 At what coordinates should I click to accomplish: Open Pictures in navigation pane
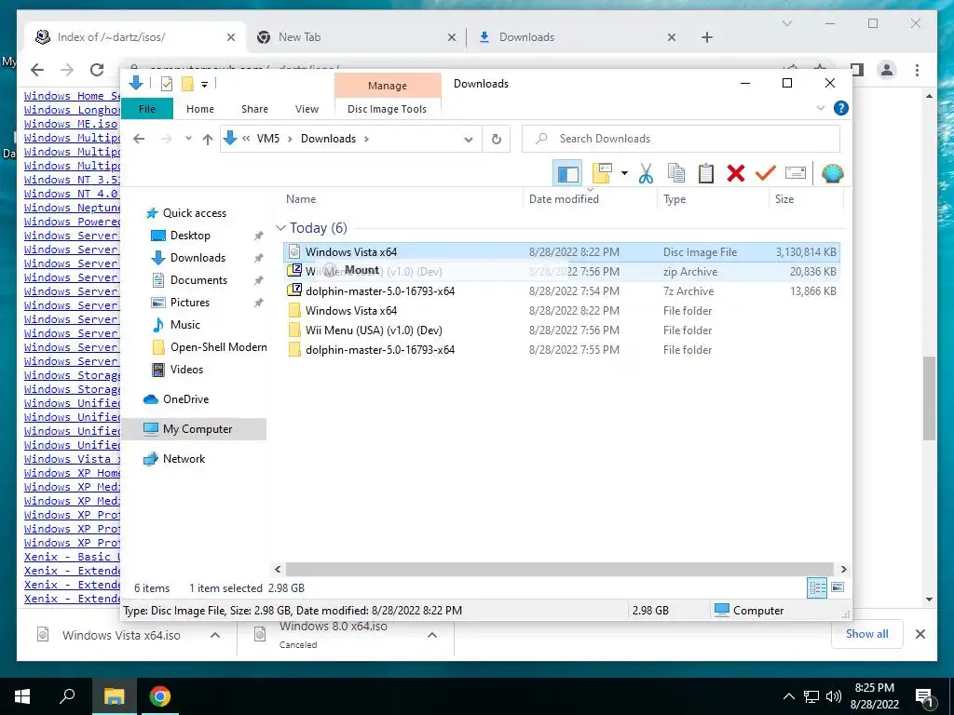[x=189, y=303]
